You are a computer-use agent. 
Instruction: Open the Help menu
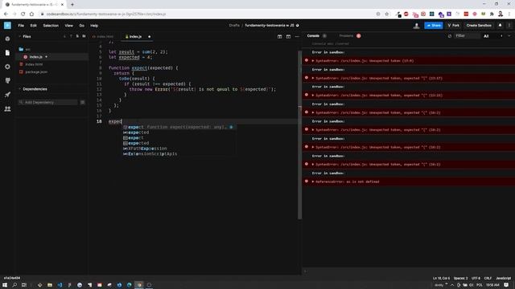pyautogui.click(x=94, y=26)
